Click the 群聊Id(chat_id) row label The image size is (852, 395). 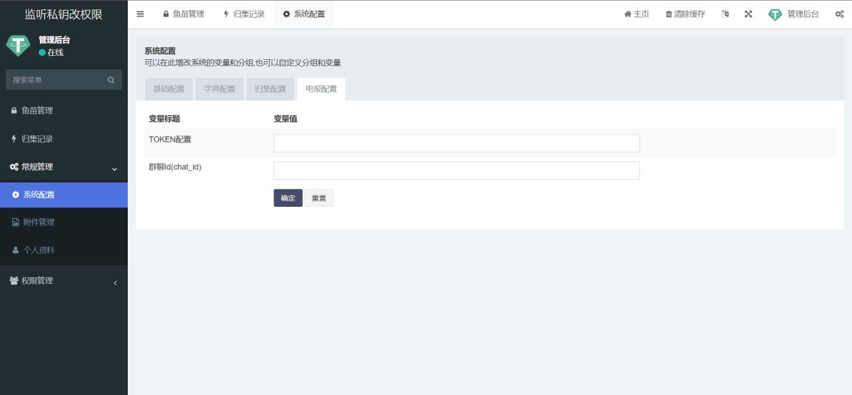point(175,167)
